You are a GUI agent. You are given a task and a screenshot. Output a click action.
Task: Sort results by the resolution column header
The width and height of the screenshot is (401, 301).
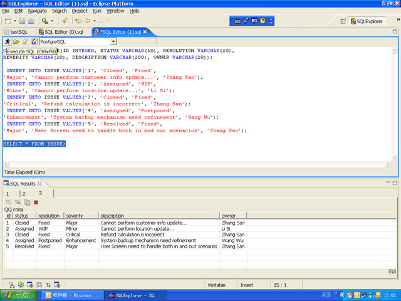click(50, 216)
